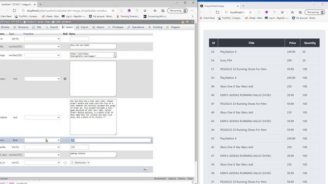
Task: Open phpMyAdmin page settings gear icon
Action: [x=188, y=22]
